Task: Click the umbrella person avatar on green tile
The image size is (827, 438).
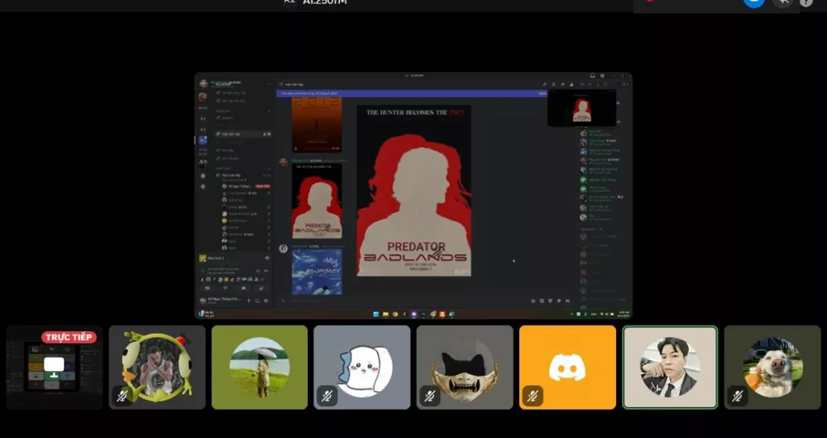Action: [259, 366]
